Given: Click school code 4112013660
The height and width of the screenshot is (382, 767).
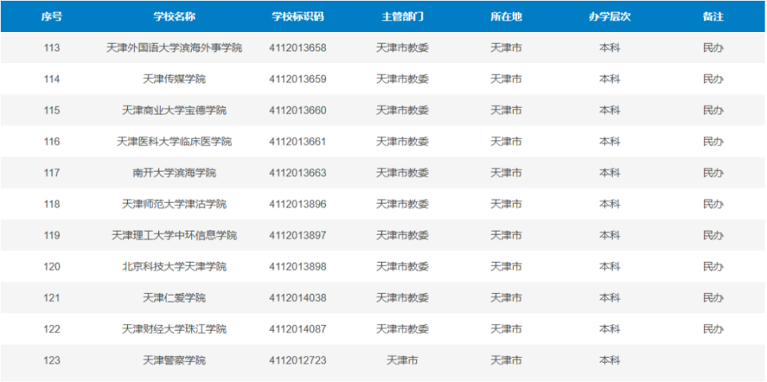Looking at the screenshot, I should click(297, 110).
